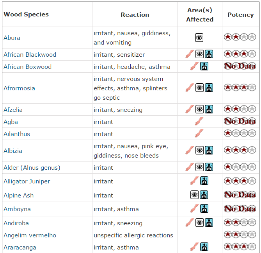Image resolution: width=261 pixels, height=253 pixels.
Task: Click the Potency column header
Action: click(241, 15)
